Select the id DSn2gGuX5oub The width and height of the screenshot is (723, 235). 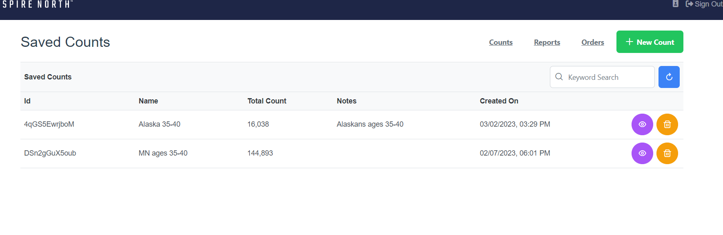50,153
